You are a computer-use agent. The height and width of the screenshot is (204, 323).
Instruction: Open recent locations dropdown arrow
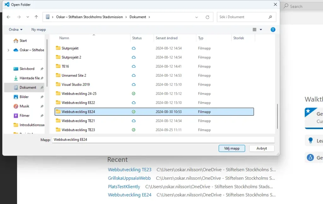pyautogui.click(x=28, y=17)
